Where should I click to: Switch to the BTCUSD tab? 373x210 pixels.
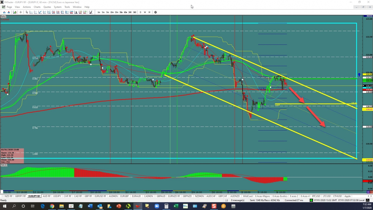(x=316, y=196)
